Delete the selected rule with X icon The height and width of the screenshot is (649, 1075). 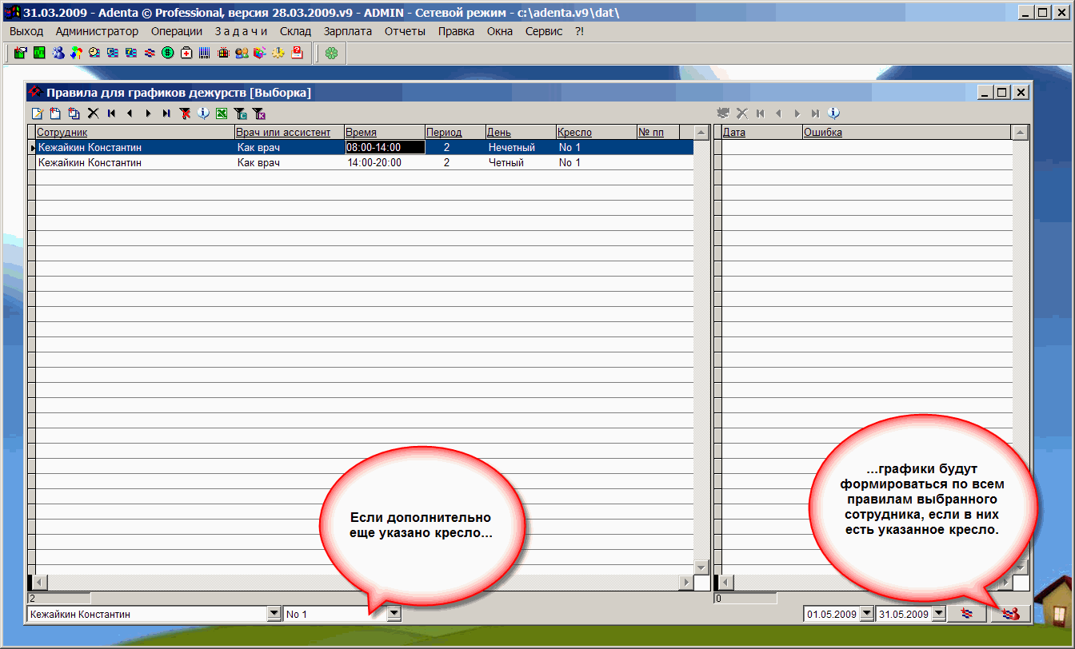(x=93, y=113)
